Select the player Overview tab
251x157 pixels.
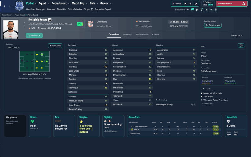(114, 34)
